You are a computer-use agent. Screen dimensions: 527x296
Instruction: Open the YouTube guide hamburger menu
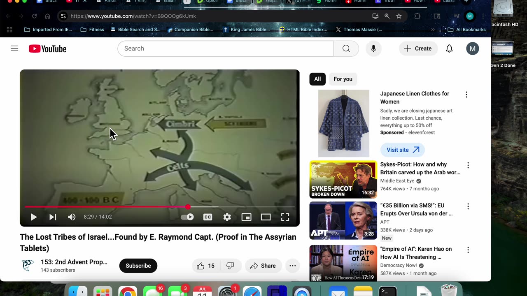[14, 49]
